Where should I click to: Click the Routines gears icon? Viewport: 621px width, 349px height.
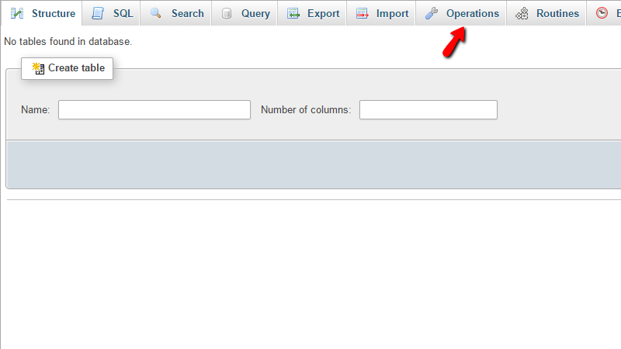click(522, 14)
